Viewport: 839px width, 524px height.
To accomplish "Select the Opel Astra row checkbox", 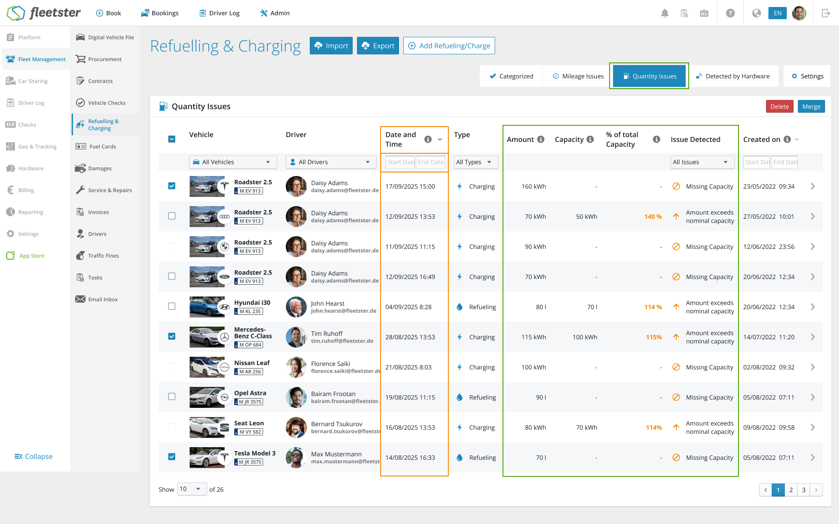I will click(172, 396).
